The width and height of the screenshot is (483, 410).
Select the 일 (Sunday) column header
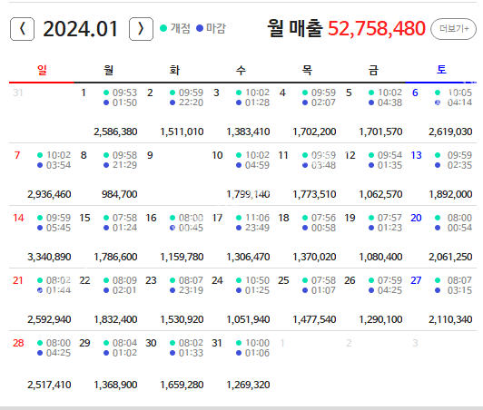pyautogui.click(x=42, y=70)
